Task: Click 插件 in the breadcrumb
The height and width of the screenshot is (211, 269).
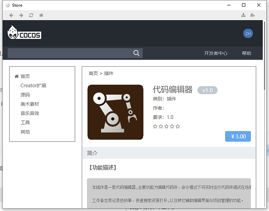Action: (109, 73)
